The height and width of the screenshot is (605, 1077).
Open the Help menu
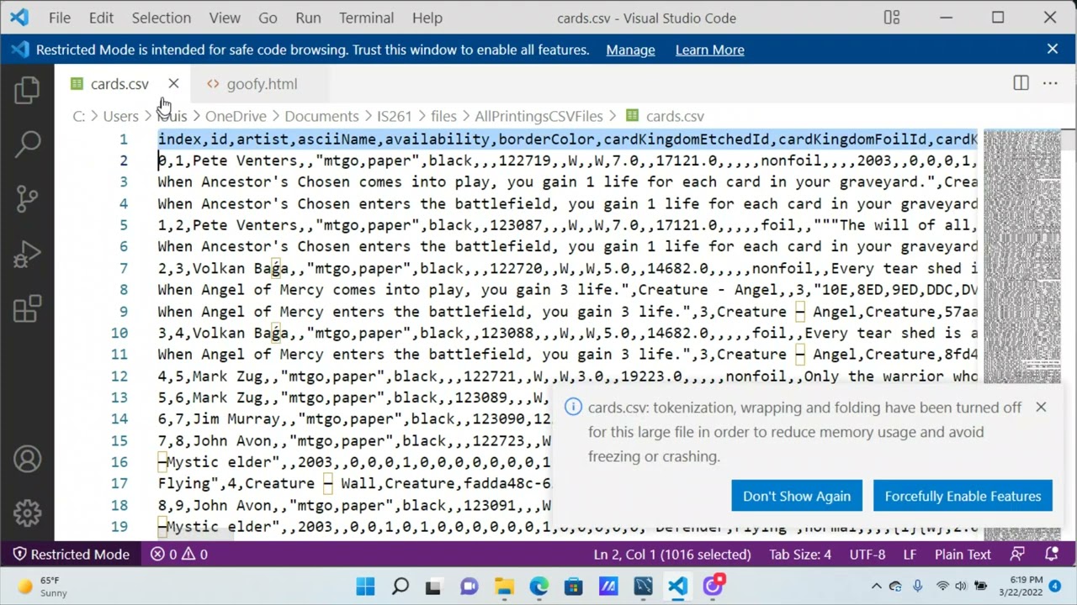[x=427, y=18]
